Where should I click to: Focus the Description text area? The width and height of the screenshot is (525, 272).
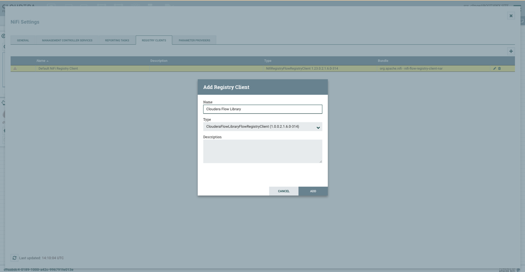pyautogui.click(x=262, y=151)
